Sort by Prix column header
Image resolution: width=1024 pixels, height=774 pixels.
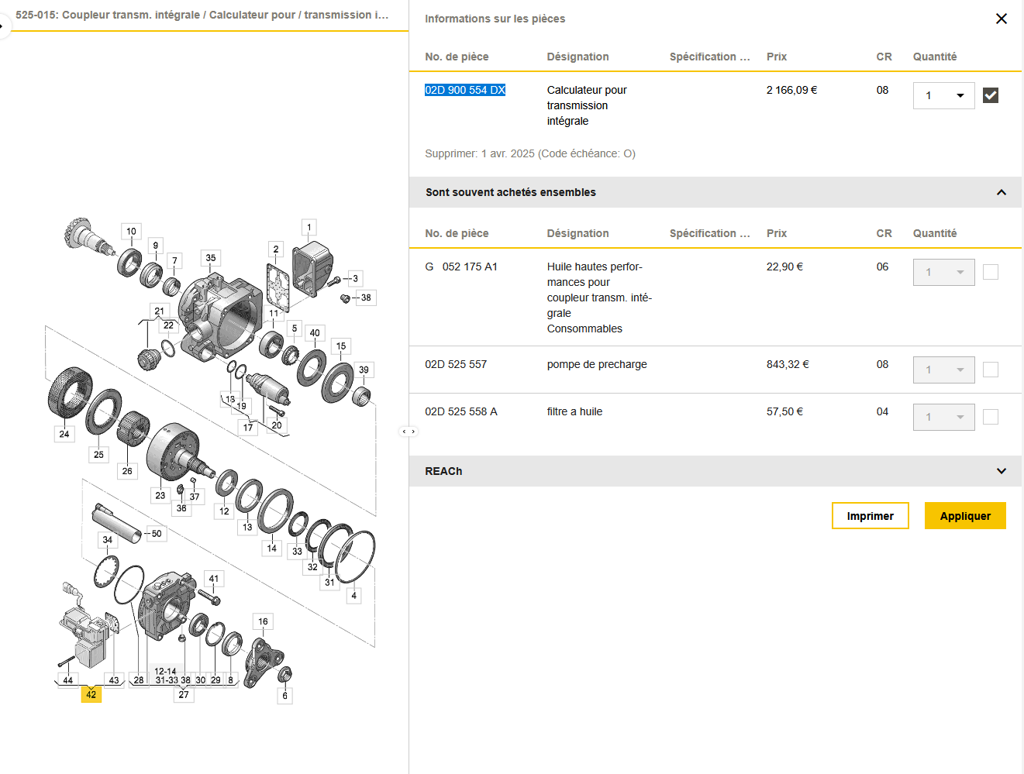click(776, 57)
